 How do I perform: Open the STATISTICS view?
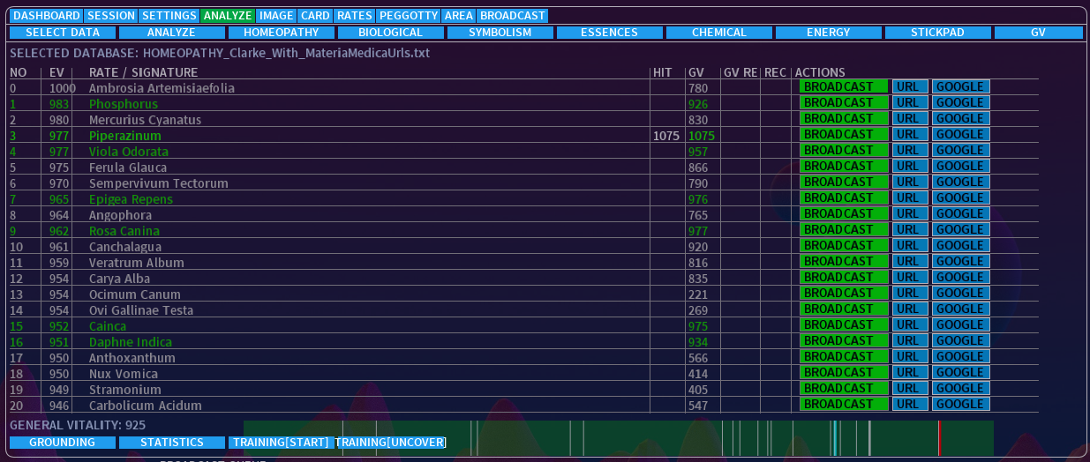(171, 443)
